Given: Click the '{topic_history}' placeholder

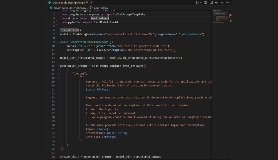Looking at the screenshot, I should click(98, 89).
